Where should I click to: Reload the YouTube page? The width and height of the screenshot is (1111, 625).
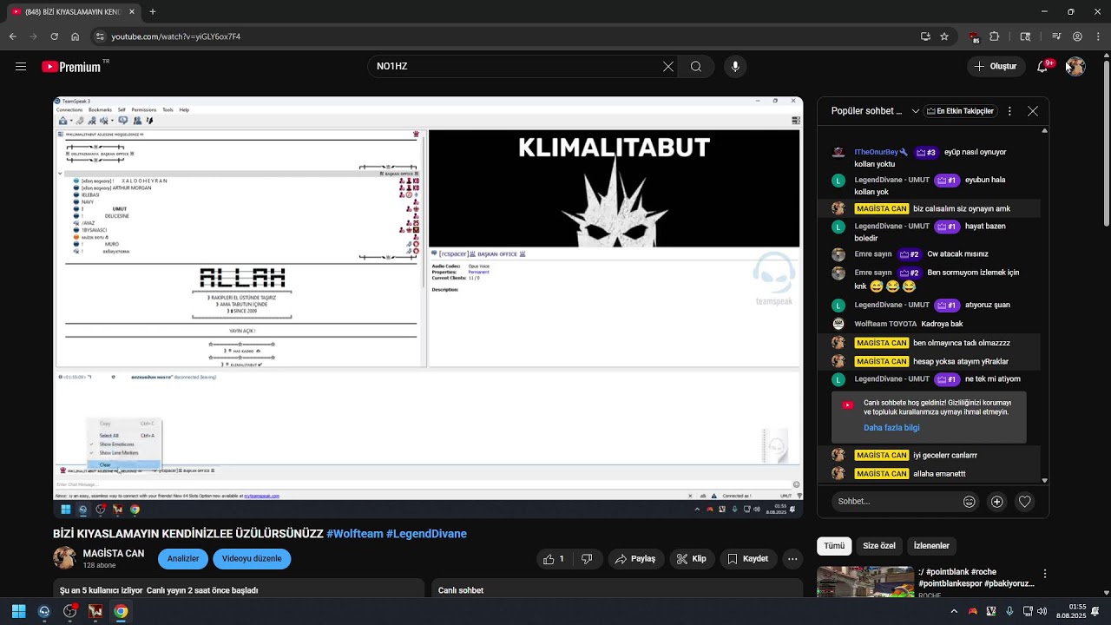(x=55, y=36)
